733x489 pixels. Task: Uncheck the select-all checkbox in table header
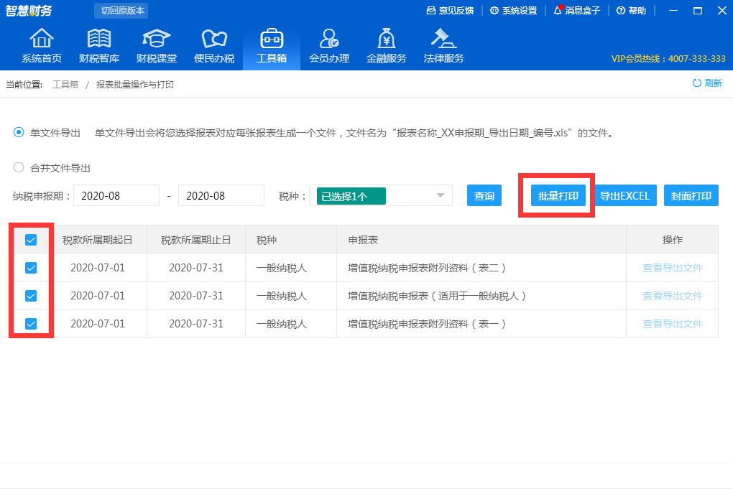click(30, 239)
